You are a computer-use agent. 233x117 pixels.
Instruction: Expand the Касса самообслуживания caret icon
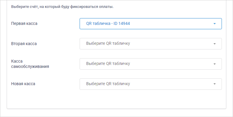tap(215, 64)
